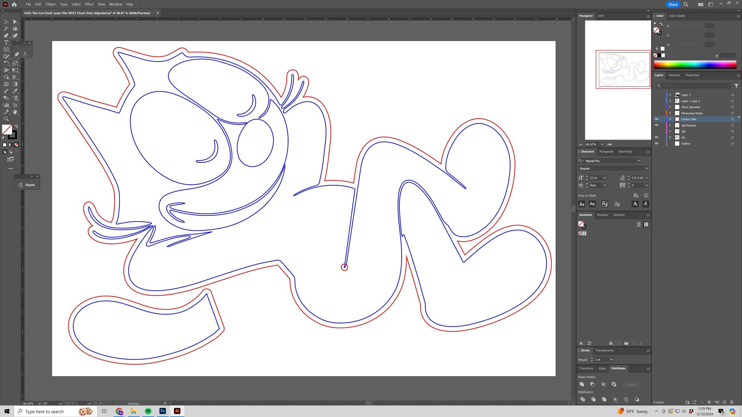Viewport: 742px width, 417px height.
Task: Open Spotify from the taskbar
Action: [x=148, y=411]
